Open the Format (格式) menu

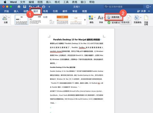57,2
